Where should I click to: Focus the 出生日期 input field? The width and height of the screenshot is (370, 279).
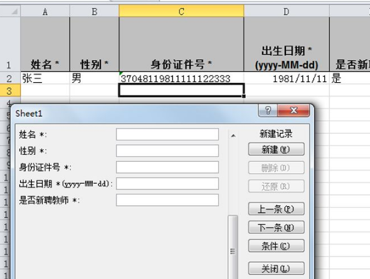[x=167, y=184]
